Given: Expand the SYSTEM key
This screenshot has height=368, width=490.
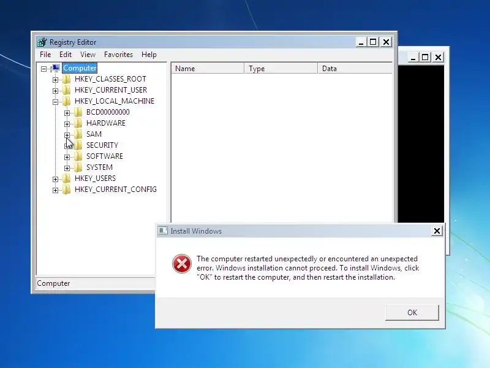Looking at the screenshot, I should click(67, 168).
